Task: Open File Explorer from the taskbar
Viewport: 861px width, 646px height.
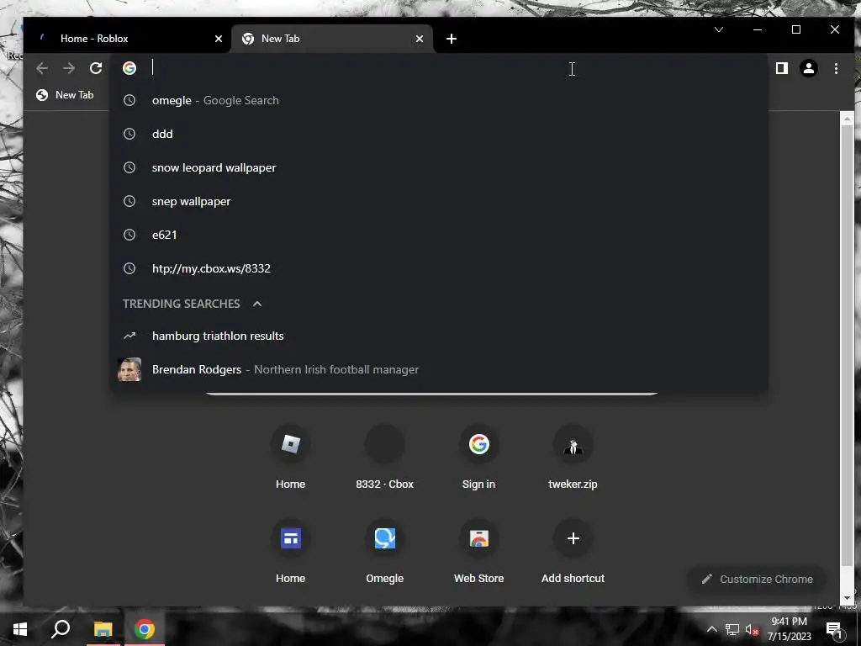Action: pos(103,629)
